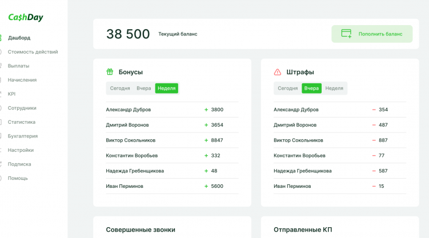Click the gift icon beside Бонусы
429x238 pixels.
[x=110, y=72]
